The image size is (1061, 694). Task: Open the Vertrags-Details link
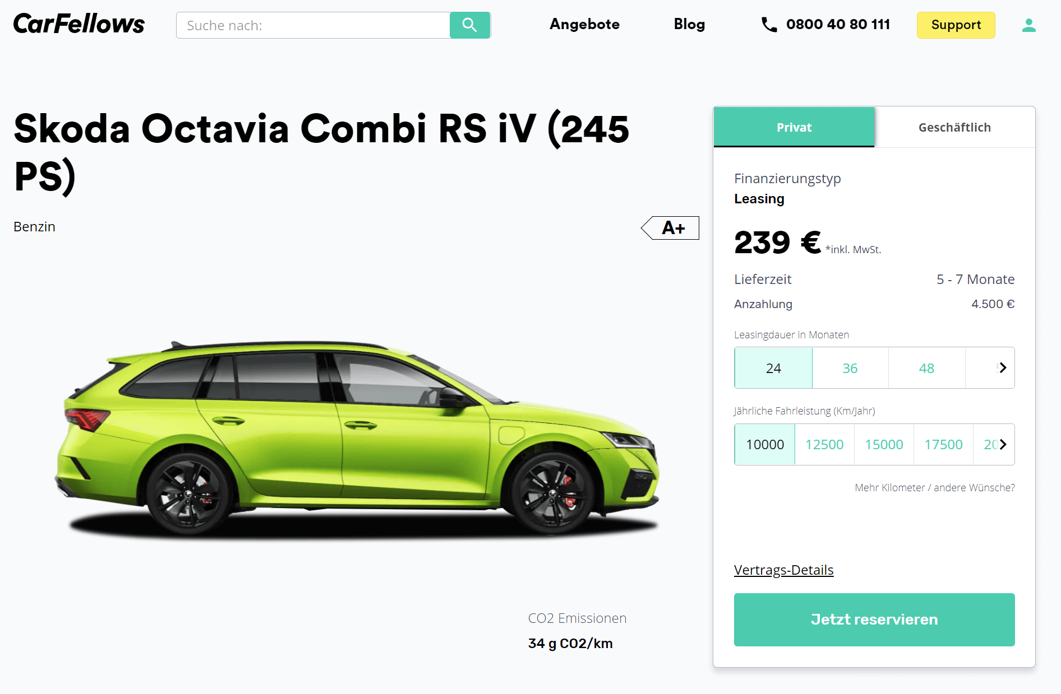[x=783, y=570]
